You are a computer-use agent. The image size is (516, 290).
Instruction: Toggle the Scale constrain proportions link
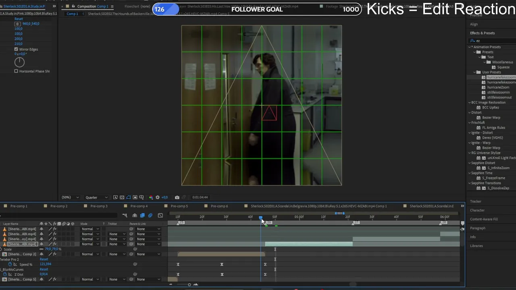tap(42, 249)
